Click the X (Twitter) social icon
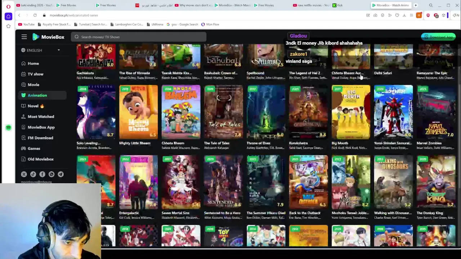Viewport: 461px width, 259px height. pos(24,174)
